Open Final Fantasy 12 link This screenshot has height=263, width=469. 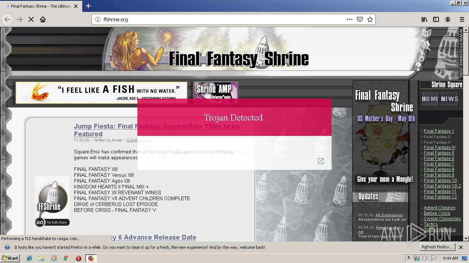(440, 197)
